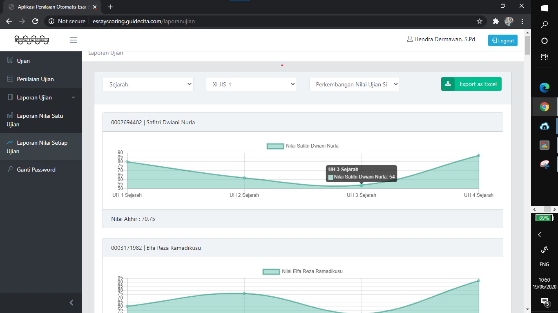Open the XI-IIS-1 class dropdown
This screenshot has width=558, height=313.
[251, 84]
